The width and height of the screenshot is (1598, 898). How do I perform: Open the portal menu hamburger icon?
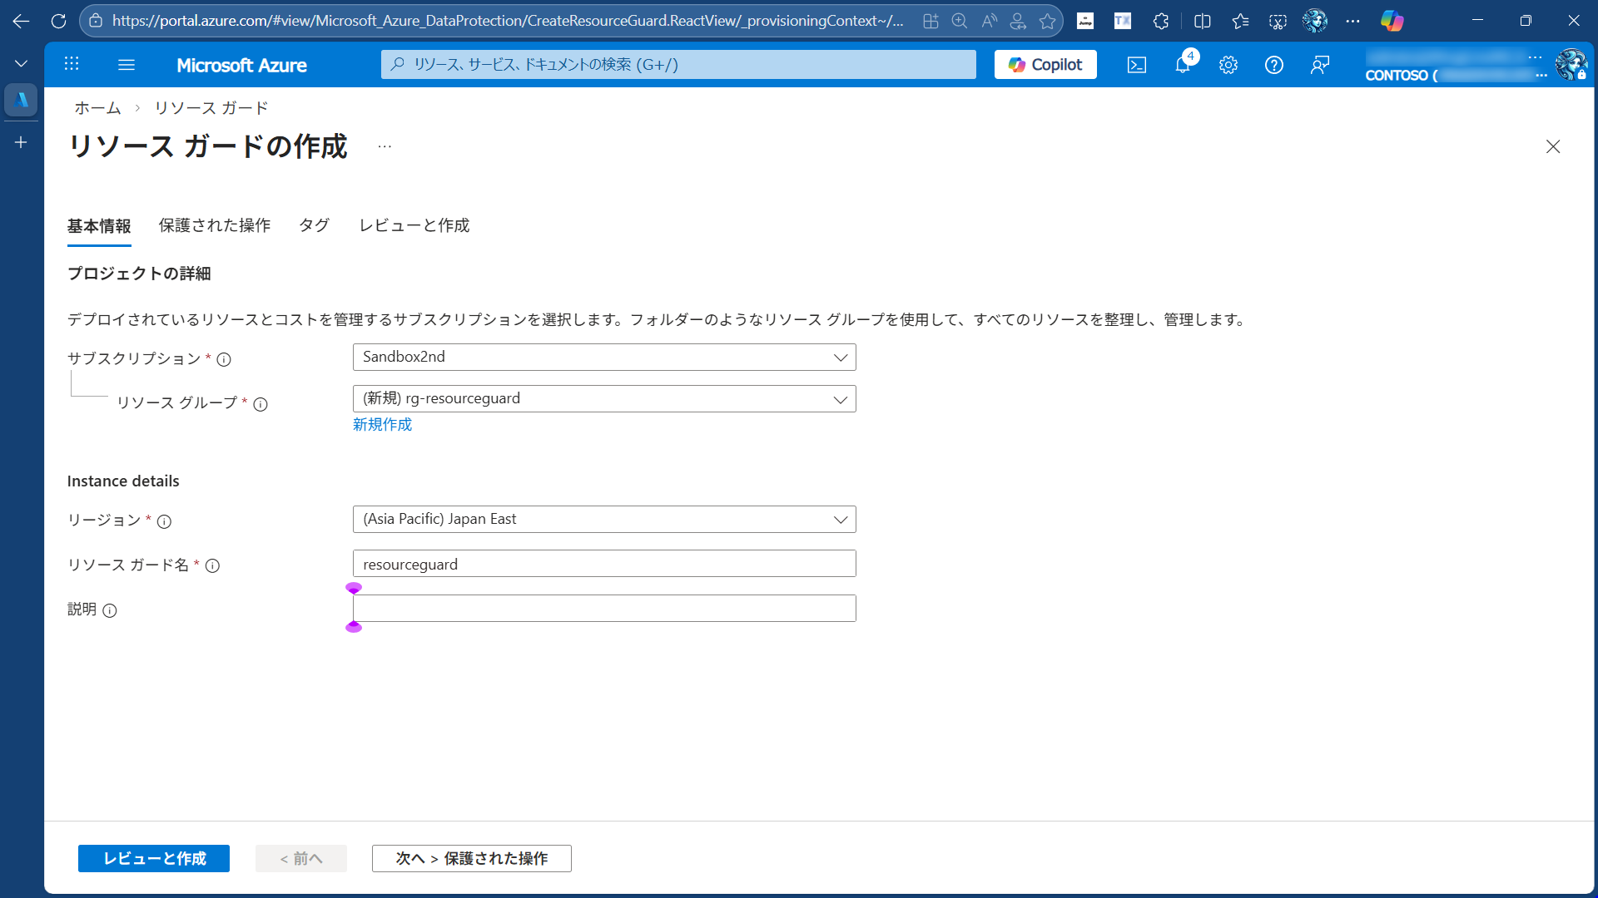coord(127,64)
